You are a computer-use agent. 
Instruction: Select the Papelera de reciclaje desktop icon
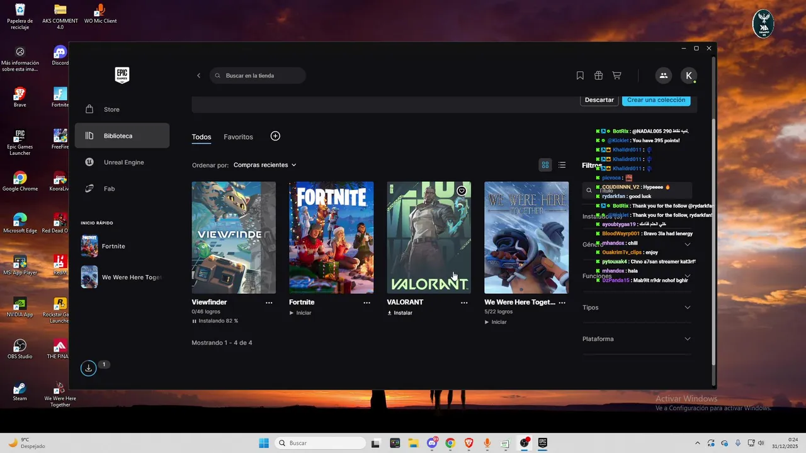[x=20, y=17]
